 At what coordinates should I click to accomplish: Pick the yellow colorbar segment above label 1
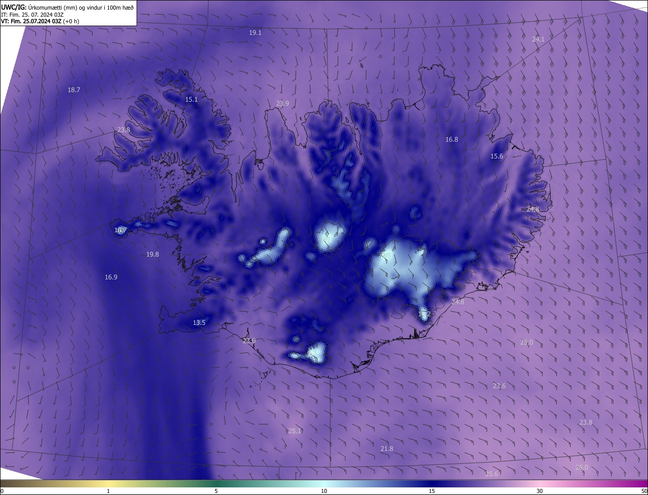[109, 484]
